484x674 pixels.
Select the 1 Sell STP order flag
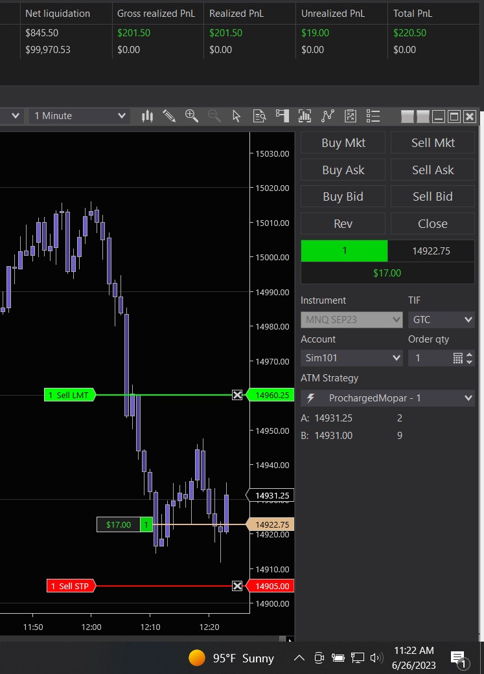(x=71, y=586)
